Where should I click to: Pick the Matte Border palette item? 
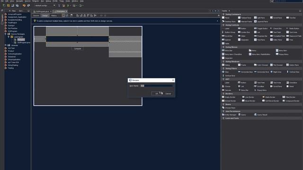click(268, 97)
